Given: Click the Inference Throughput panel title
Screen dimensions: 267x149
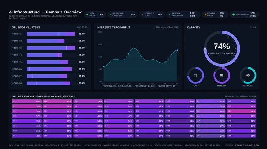Looking at the screenshot, I should 113,27.
